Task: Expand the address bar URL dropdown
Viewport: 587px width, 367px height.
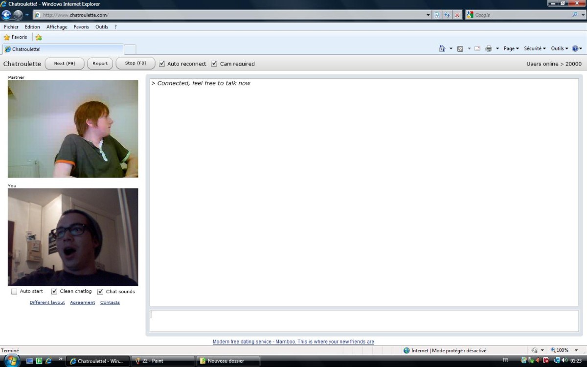Action: pyautogui.click(x=429, y=15)
